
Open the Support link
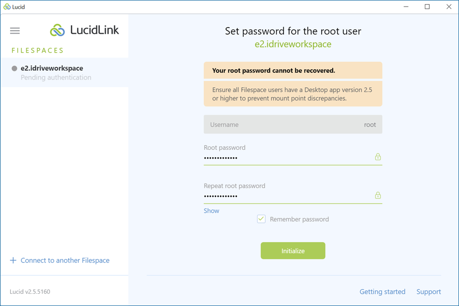click(428, 292)
